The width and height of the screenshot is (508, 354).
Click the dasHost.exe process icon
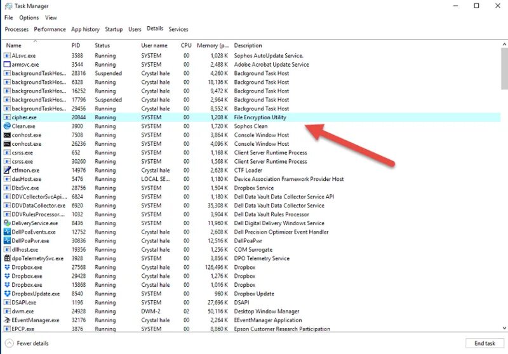7,179
